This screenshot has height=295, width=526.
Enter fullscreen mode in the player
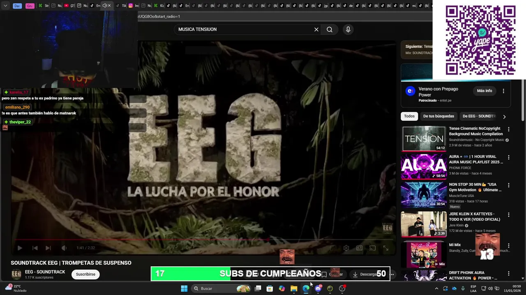[x=386, y=248]
